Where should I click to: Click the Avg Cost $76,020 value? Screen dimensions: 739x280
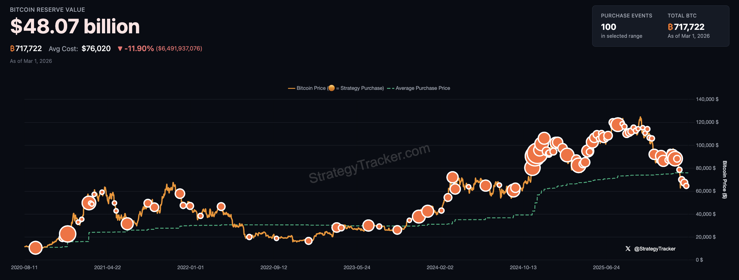click(x=96, y=49)
